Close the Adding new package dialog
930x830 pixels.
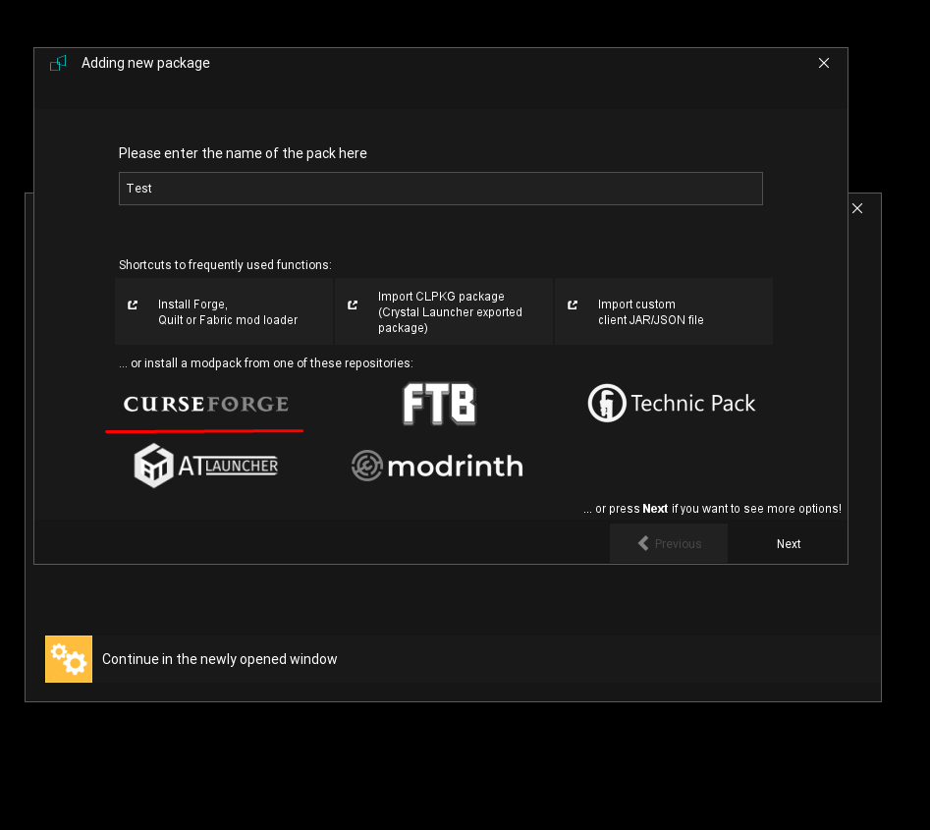pos(824,63)
